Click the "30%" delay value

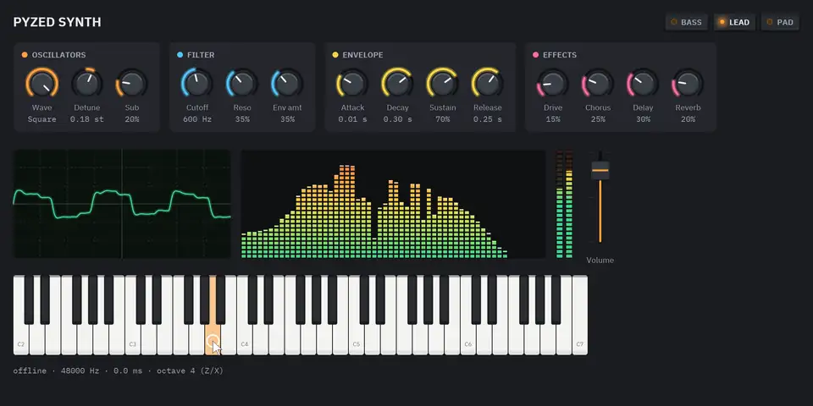[643, 119]
